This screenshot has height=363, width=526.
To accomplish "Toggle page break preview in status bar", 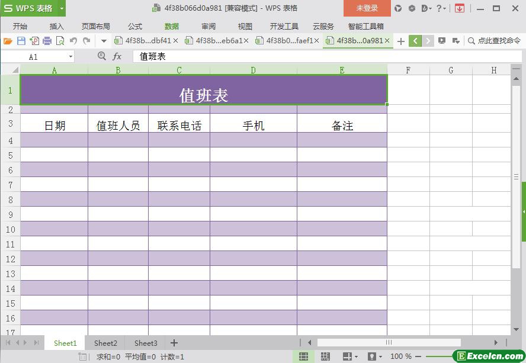I will point(325,356).
